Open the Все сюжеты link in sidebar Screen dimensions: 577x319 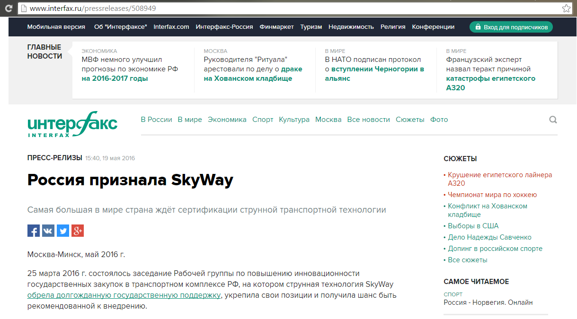point(468,260)
